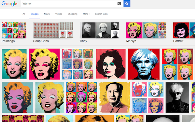
Task: Open the dark-haired woman on red image
Action: point(111,64)
